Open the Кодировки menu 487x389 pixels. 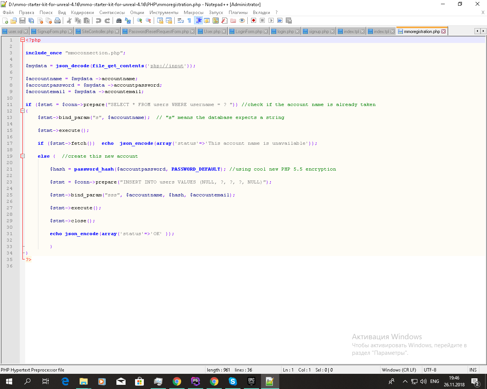point(82,13)
